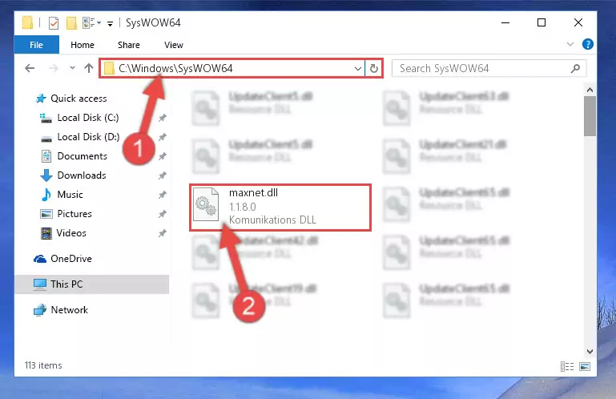Click the Komunikations DLL description text

[272, 220]
